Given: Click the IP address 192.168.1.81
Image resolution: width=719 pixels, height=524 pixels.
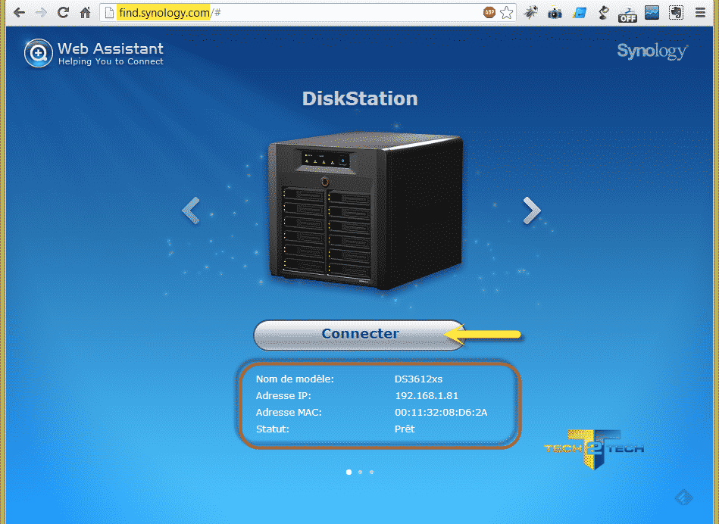Looking at the screenshot, I should [x=427, y=395].
